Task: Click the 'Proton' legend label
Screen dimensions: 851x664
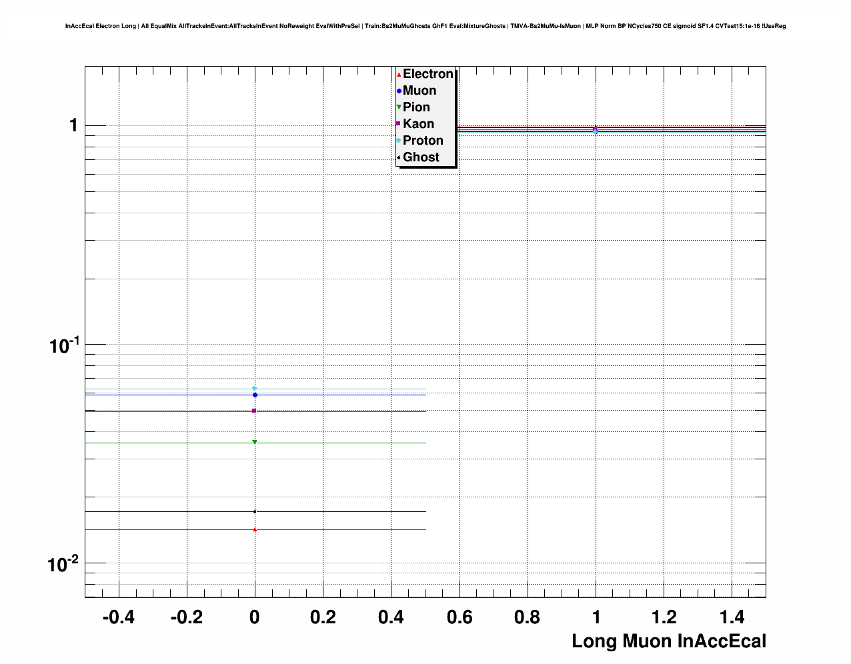Action: point(423,141)
